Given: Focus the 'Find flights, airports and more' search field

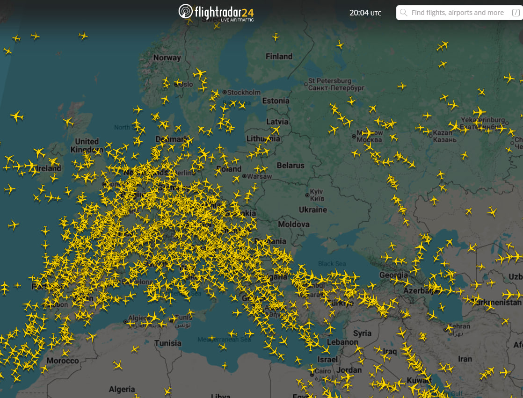Looking at the screenshot, I should tap(459, 13).
